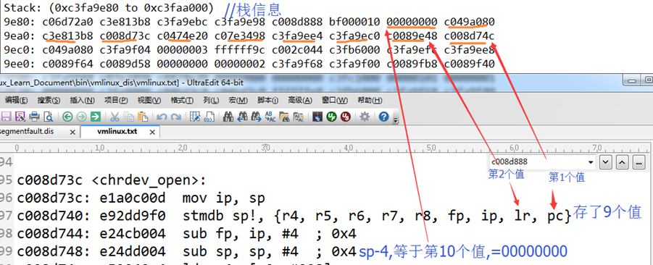The image size is (653, 265).
Task: Open the 帮助(H) menu
Action: tap(370, 100)
